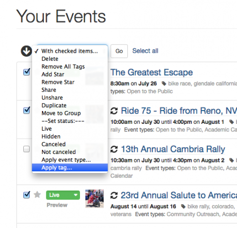Click the recurring icon beside Ride 75
Viewport: 237px width, 228px height.
[x=114, y=111]
